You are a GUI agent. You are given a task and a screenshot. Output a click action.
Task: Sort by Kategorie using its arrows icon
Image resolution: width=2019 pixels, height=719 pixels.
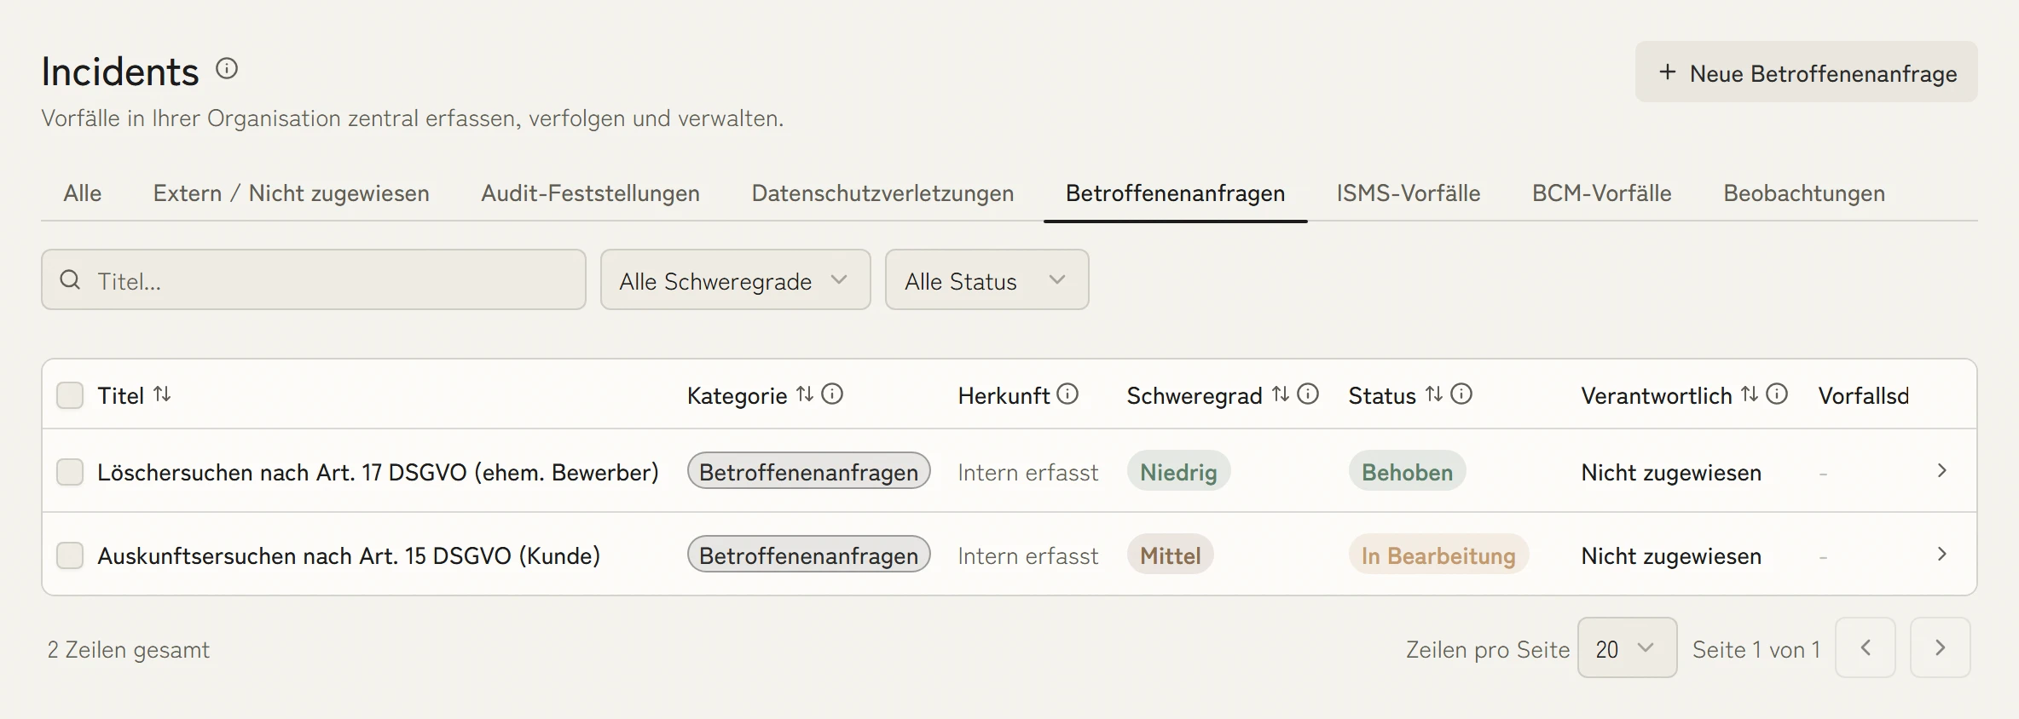pyautogui.click(x=805, y=394)
